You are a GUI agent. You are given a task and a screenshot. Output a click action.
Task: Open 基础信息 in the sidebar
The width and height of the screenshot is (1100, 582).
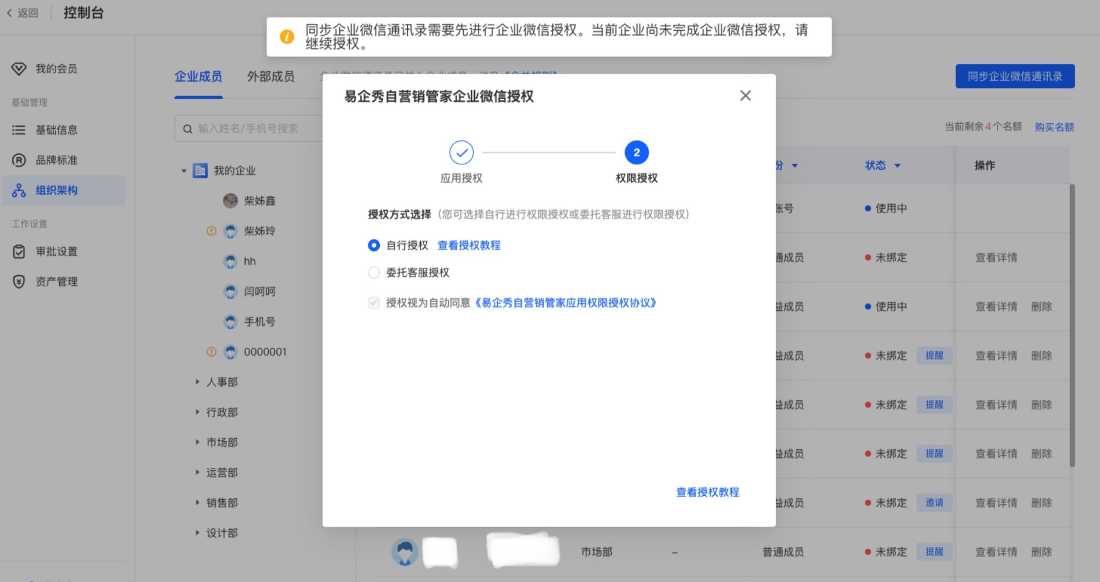(x=56, y=130)
